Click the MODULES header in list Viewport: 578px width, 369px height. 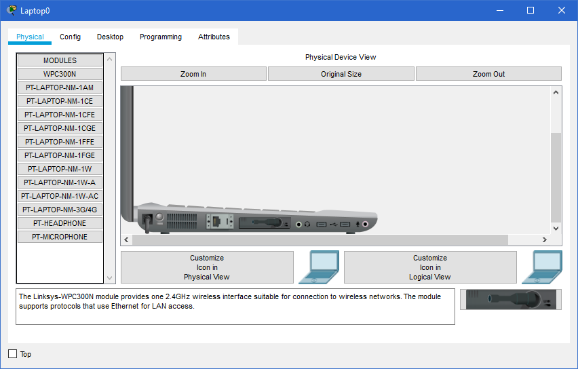coord(60,60)
